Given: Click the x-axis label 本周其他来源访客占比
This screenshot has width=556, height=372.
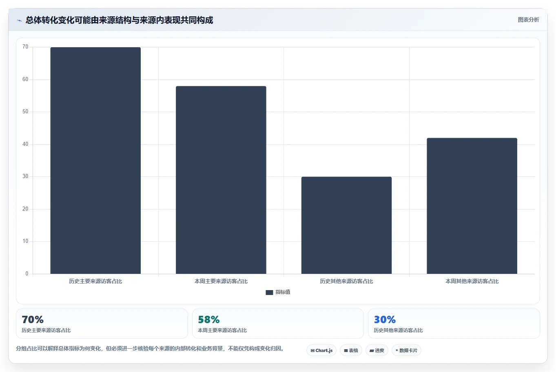Looking at the screenshot, I should 472,282.
